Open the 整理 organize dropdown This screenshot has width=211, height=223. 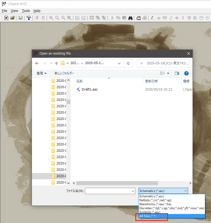[x=41, y=73]
